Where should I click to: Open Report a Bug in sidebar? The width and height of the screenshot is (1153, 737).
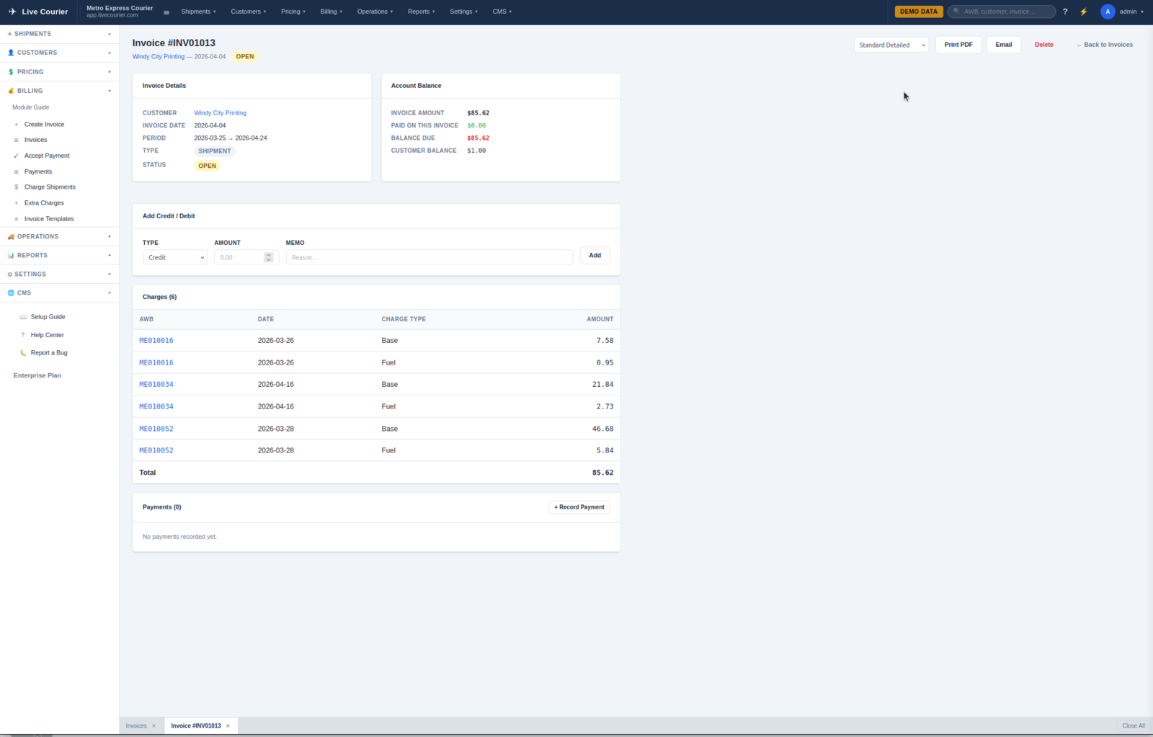click(49, 353)
